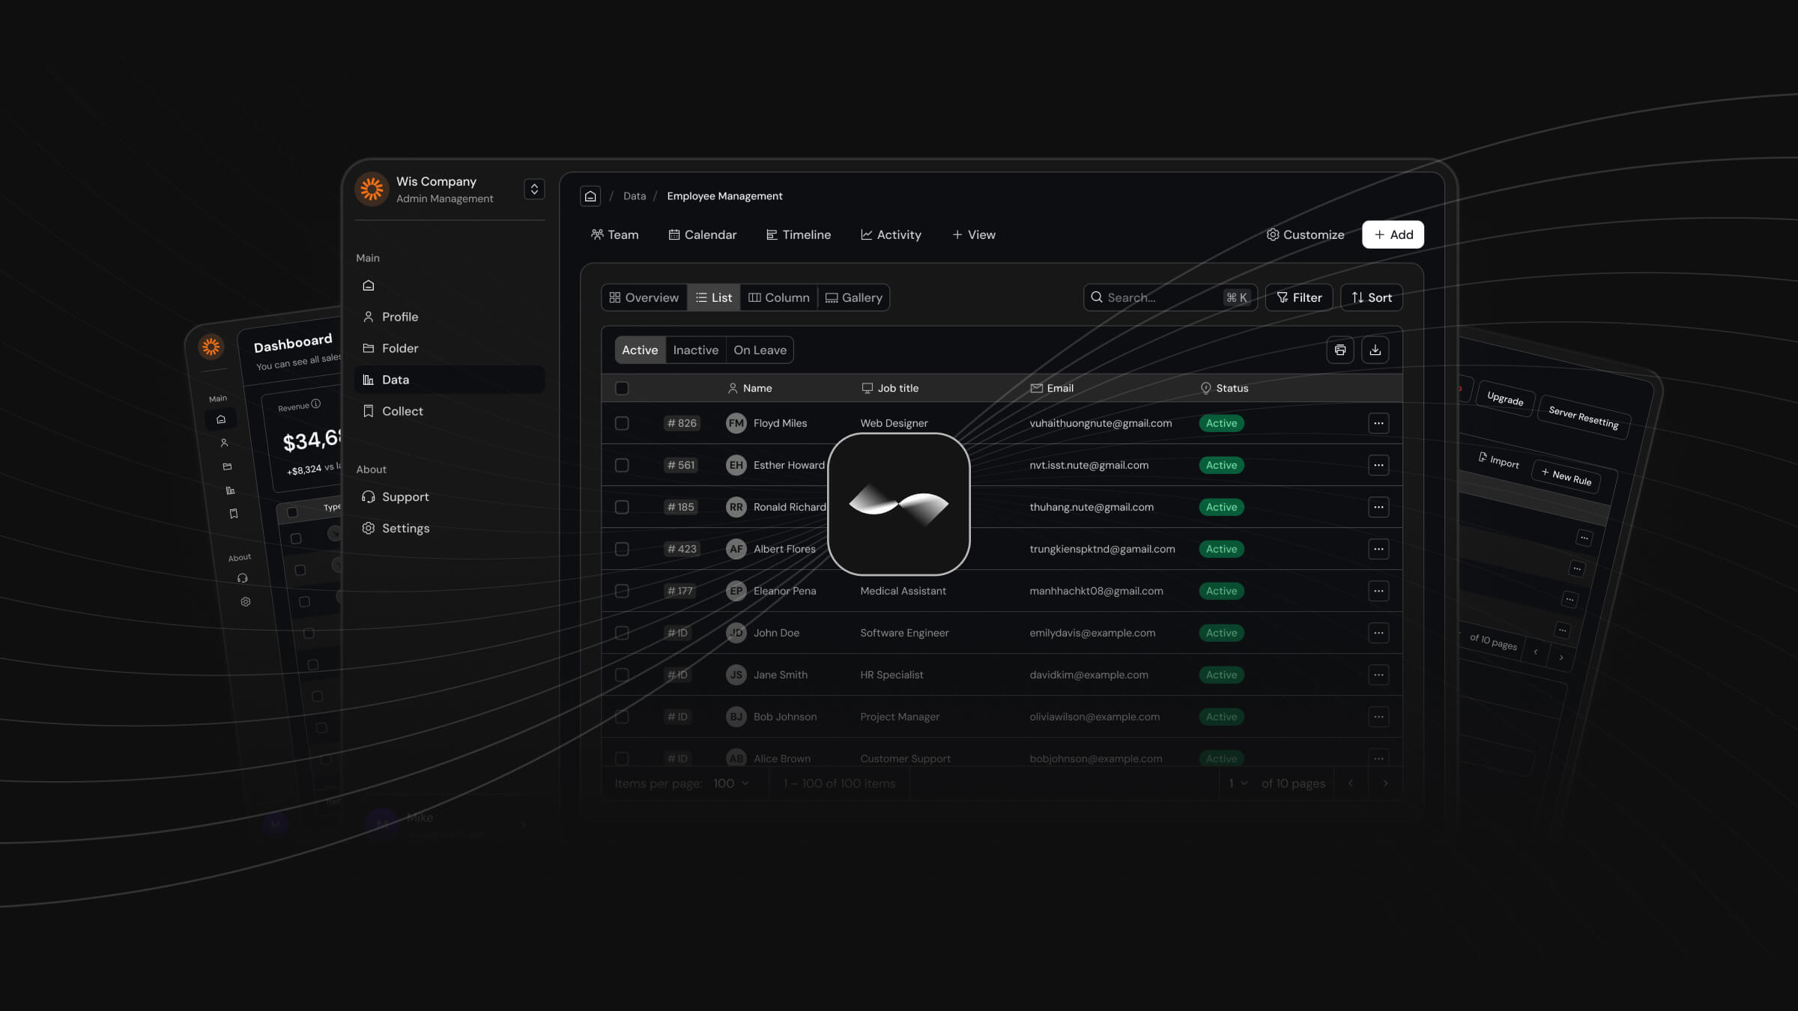The height and width of the screenshot is (1011, 1798).
Task: Go to next page with right chevron
Action: tap(1385, 783)
